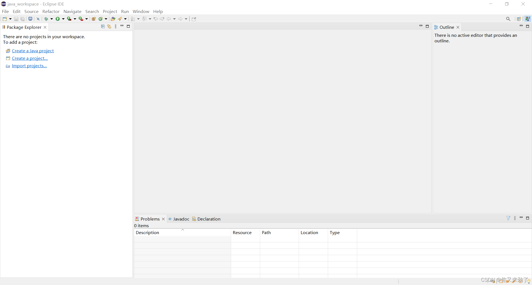Click Create a project... link
Image resolution: width=532 pixels, height=285 pixels.
tap(30, 58)
